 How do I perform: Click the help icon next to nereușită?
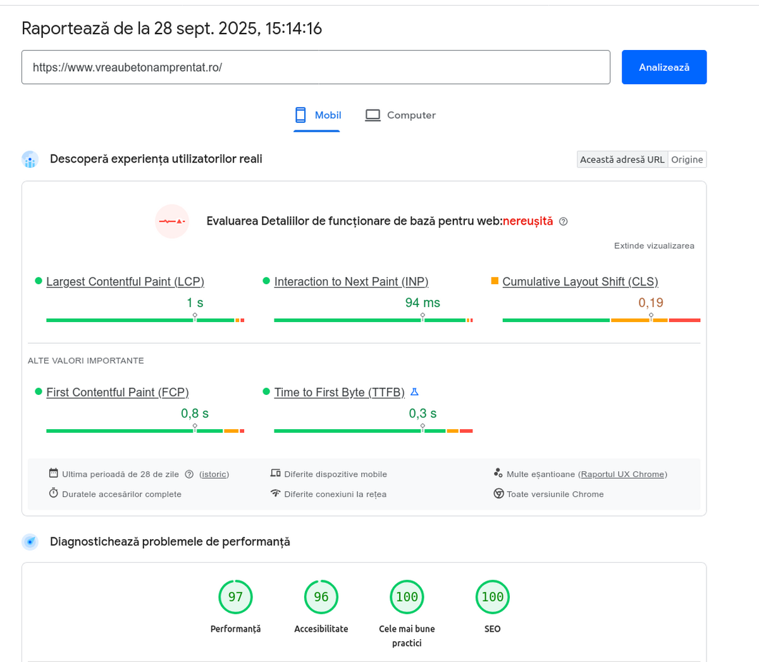[564, 222]
